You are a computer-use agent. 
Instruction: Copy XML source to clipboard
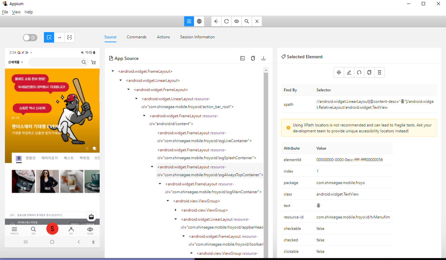(x=253, y=58)
